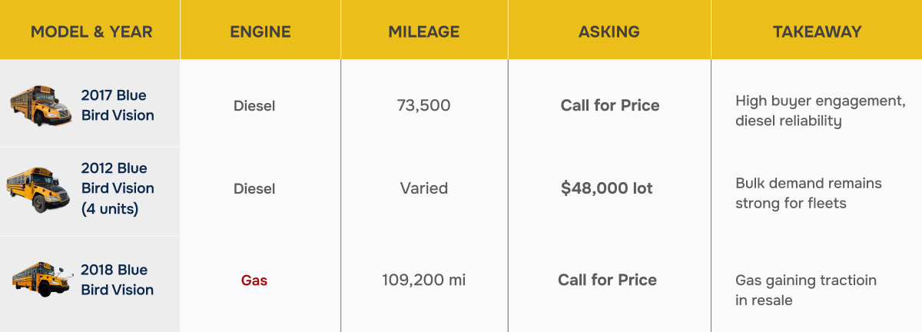Select the MILEAGE column header
922x332 pixels.
424,32
